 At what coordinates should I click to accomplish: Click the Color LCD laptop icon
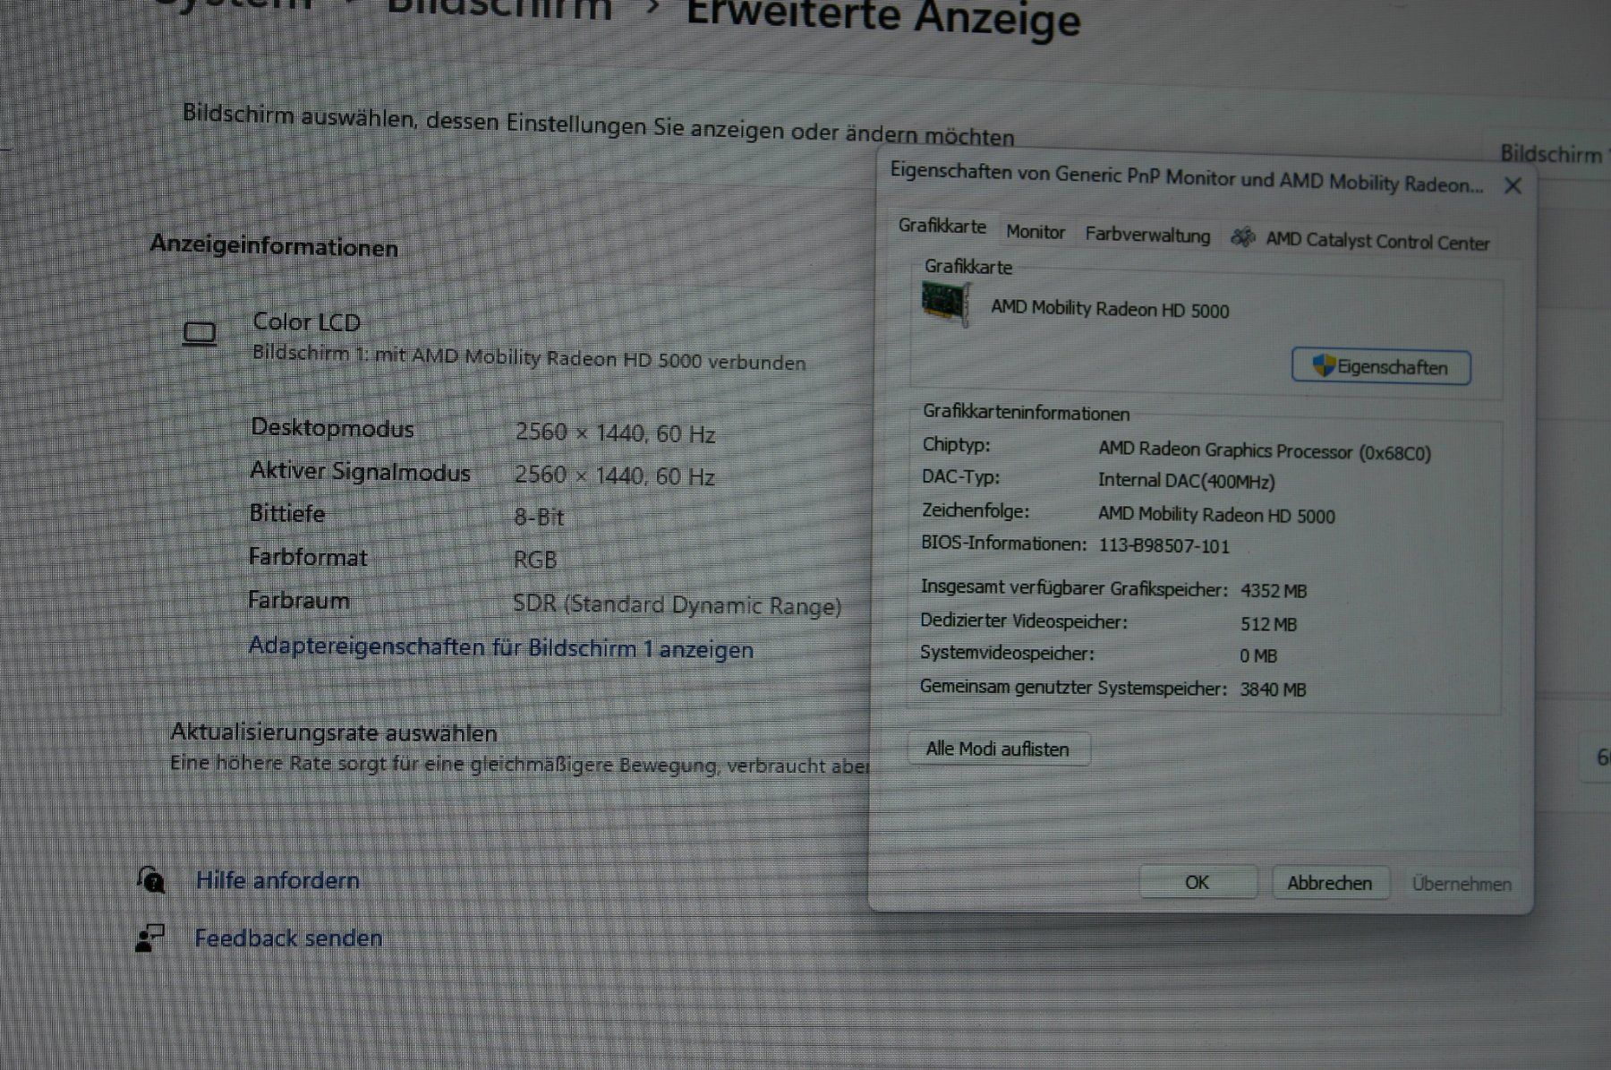(x=200, y=335)
